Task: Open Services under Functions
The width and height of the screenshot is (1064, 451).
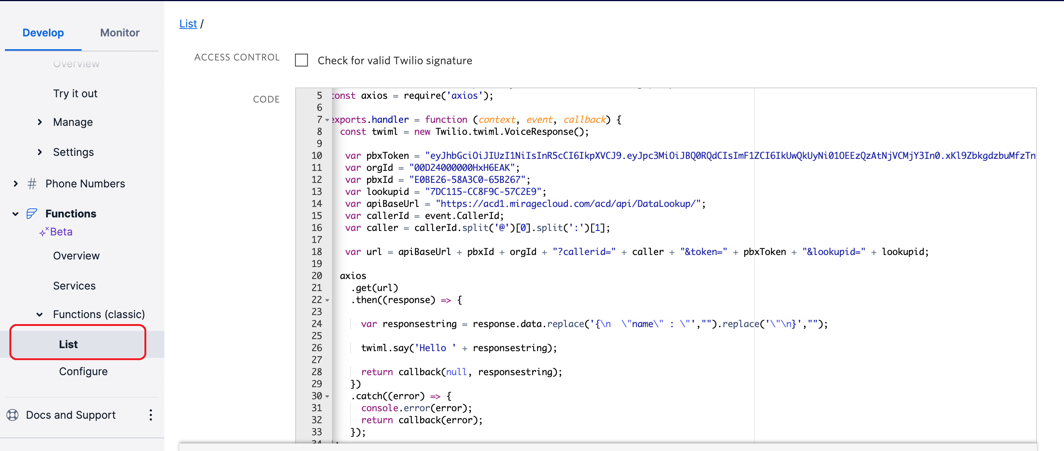Action: point(74,286)
